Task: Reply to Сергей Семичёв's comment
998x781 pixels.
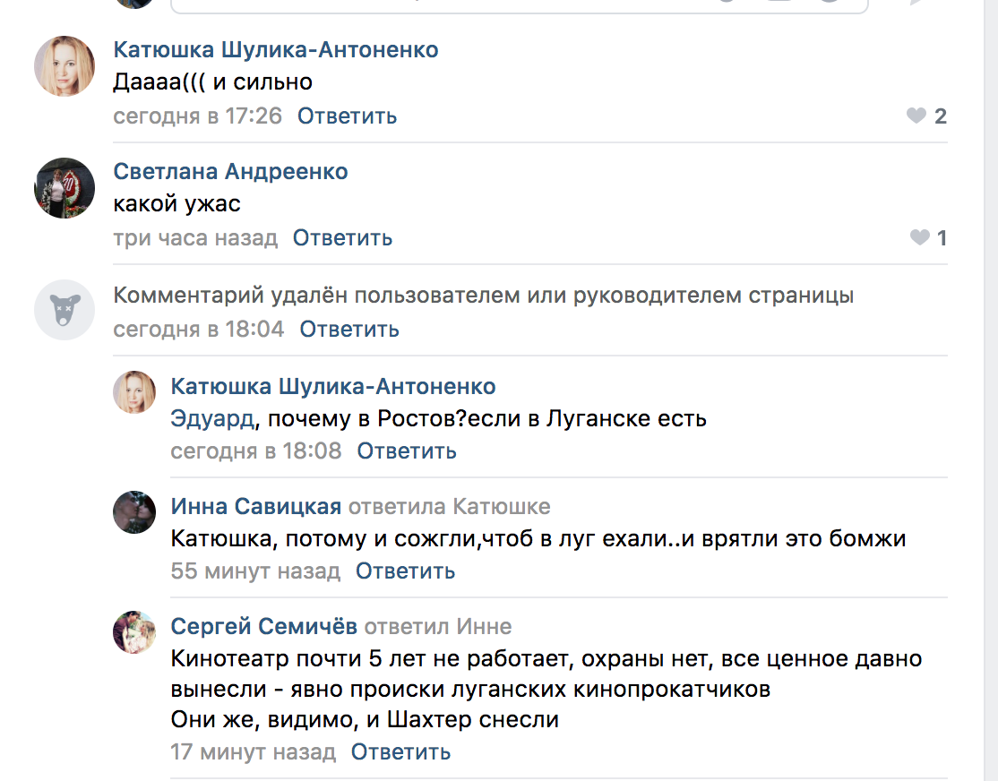Action: (x=401, y=751)
